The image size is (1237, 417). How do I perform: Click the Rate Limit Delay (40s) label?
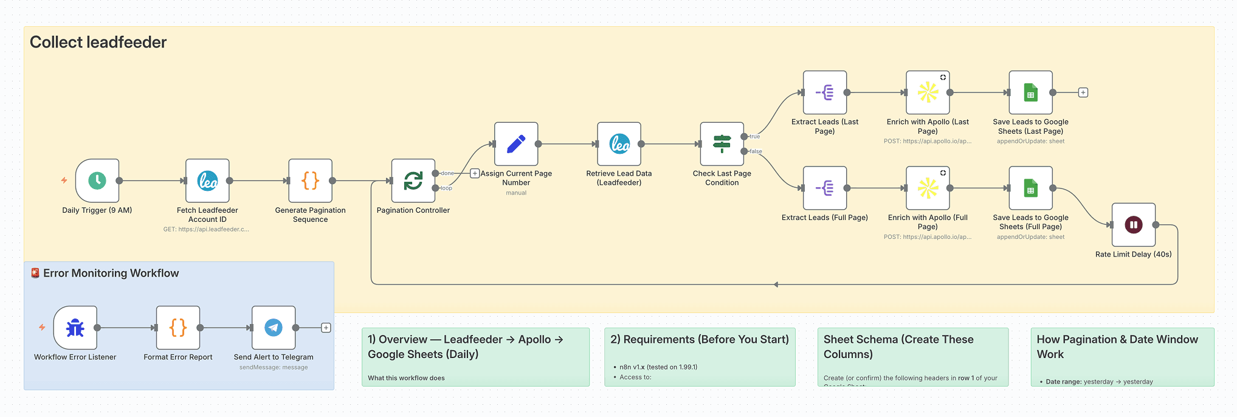point(1134,255)
